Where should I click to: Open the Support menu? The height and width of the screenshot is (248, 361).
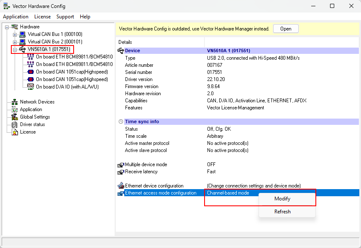[65, 17]
